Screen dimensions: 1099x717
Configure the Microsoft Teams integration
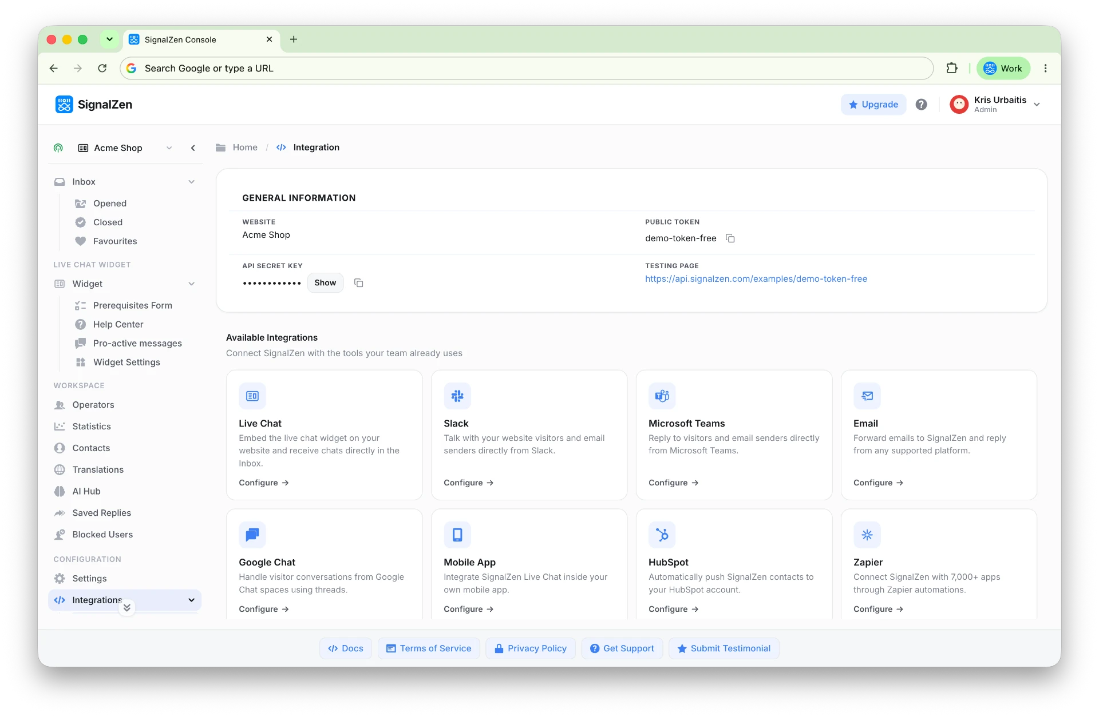pos(674,483)
